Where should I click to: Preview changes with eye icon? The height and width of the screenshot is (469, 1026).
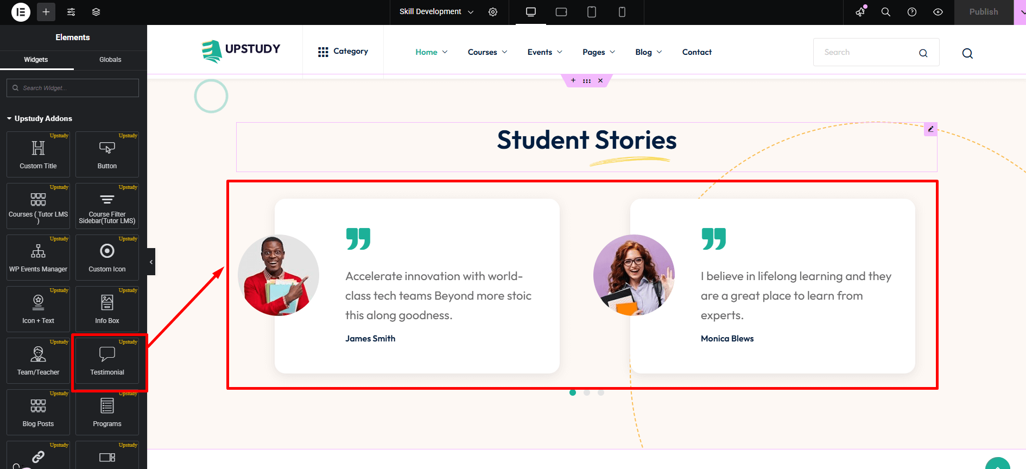pyautogui.click(x=938, y=12)
